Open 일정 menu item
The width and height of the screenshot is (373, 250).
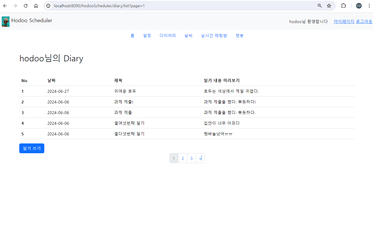pos(147,35)
